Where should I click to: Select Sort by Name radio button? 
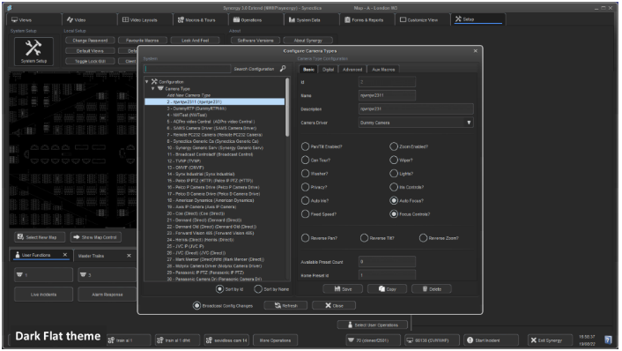(x=258, y=289)
